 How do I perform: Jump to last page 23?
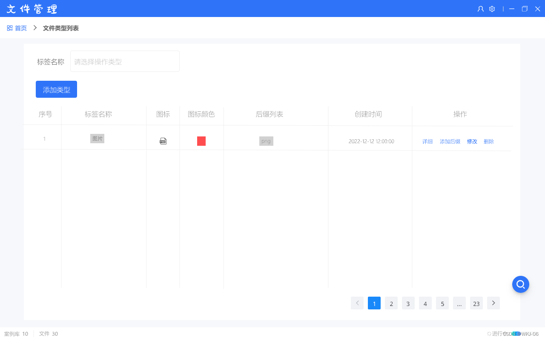[476, 303]
